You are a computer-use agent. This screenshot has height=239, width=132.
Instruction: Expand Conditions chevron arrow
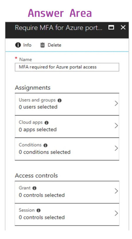[x=116, y=148]
